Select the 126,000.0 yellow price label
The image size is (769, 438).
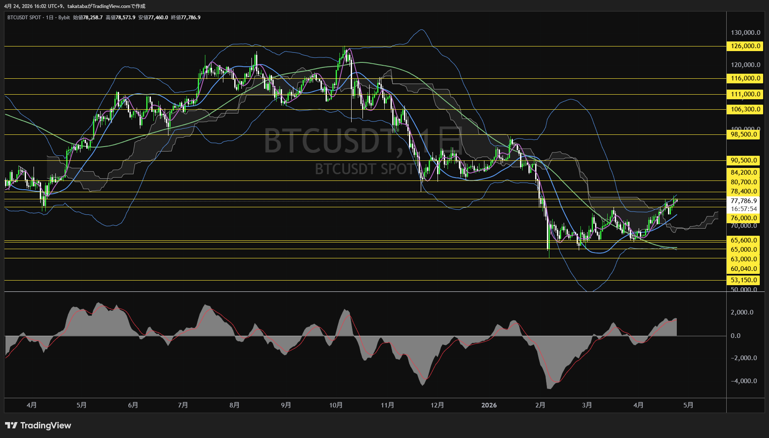(x=745, y=46)
